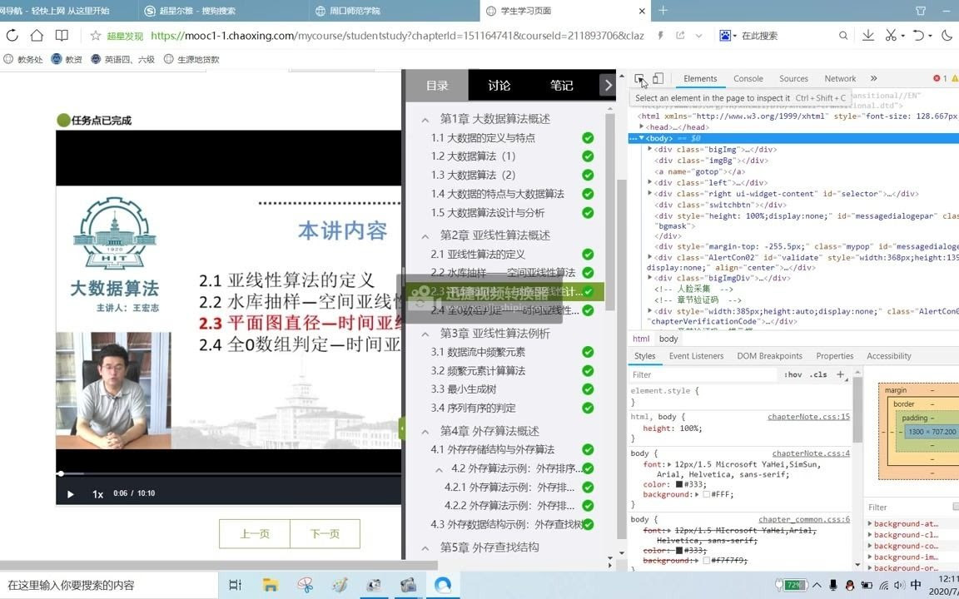Go to 上一页 previous page
The height and width of the screenshot is (599, 959).
255,533
